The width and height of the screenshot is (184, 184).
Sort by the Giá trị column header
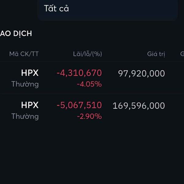click(x=156, y=54)
